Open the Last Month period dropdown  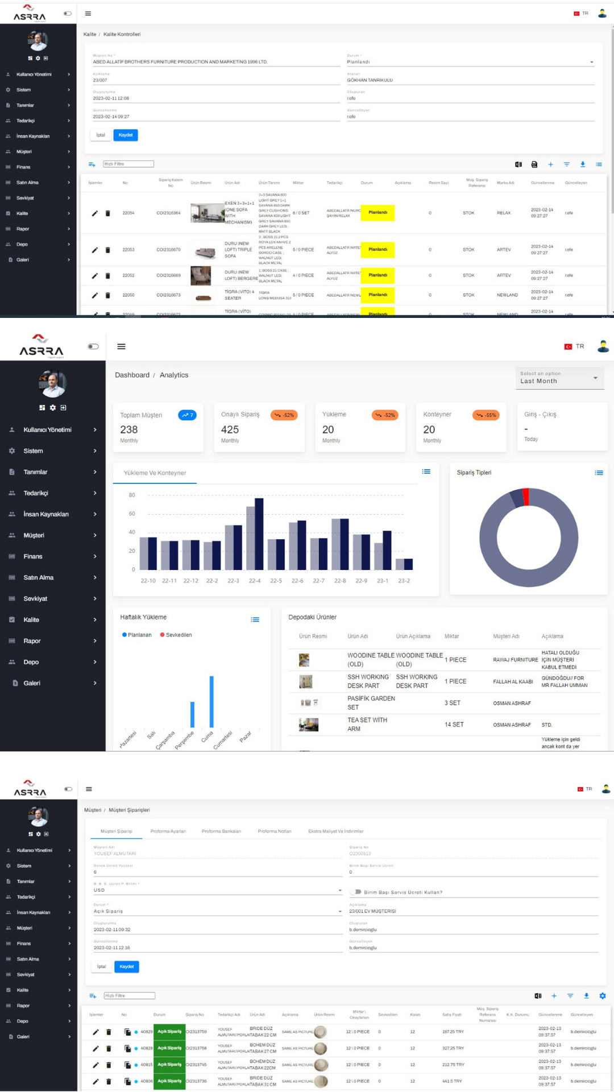click(x=559, y=378)
